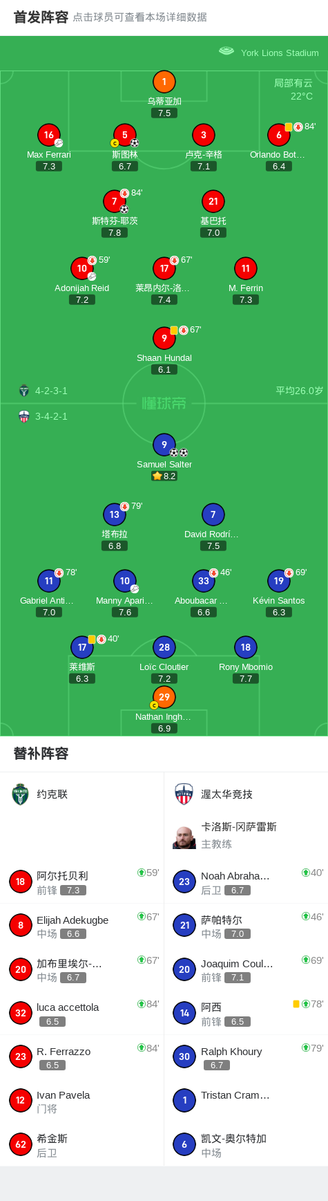
Task: Open Max Ferrari's number 16 icon
Action: 49,136
